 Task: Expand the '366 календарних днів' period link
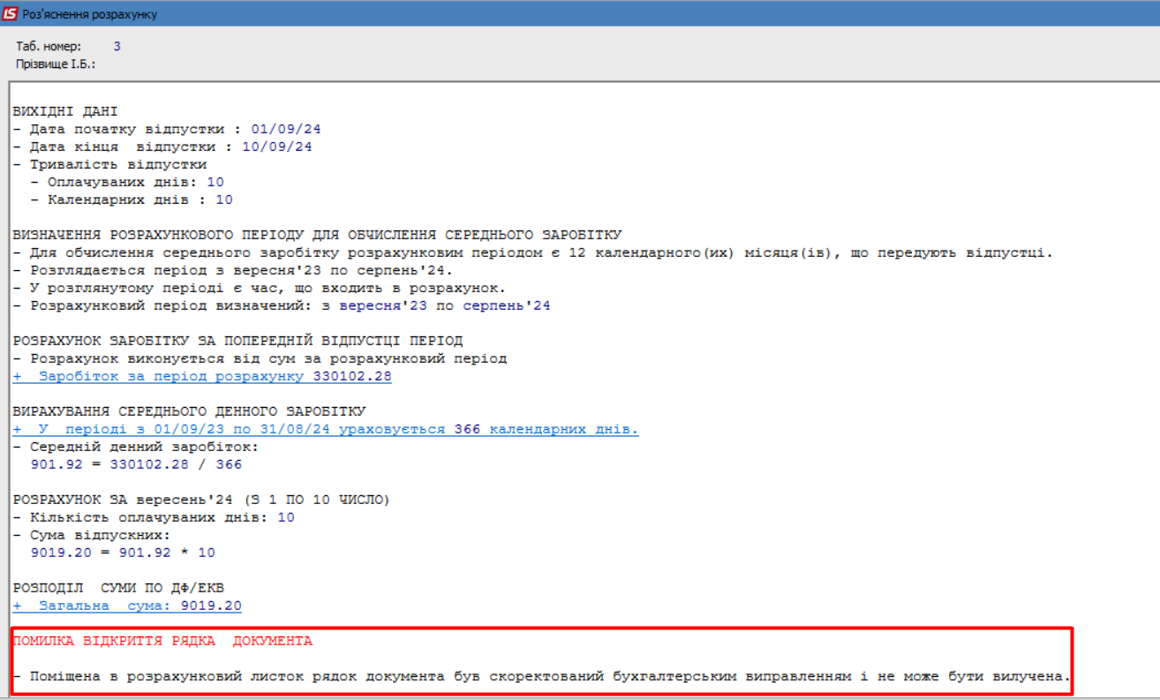pos(326,430)
